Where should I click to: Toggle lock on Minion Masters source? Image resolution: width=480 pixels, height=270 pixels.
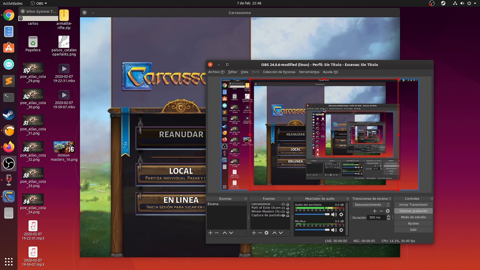pos(288,212)
